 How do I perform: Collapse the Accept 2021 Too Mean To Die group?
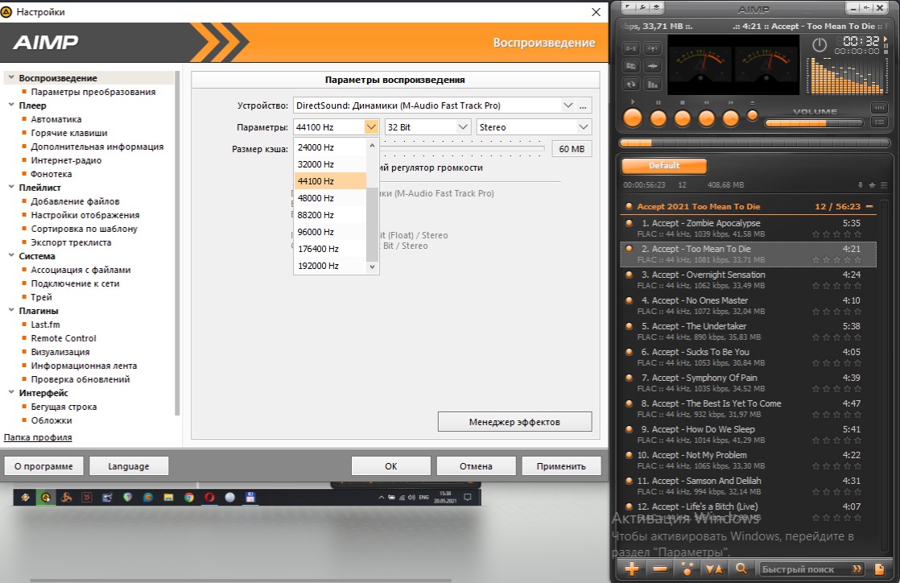[869, 206]
